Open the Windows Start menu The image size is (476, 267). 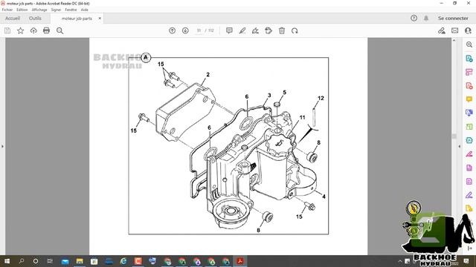point(7,261)
